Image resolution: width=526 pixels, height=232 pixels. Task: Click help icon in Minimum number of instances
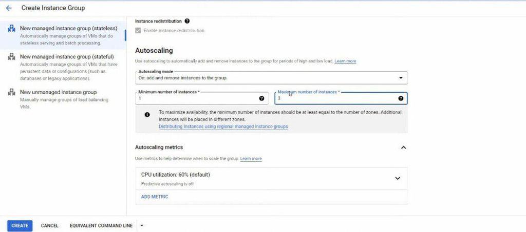point(261,98)
